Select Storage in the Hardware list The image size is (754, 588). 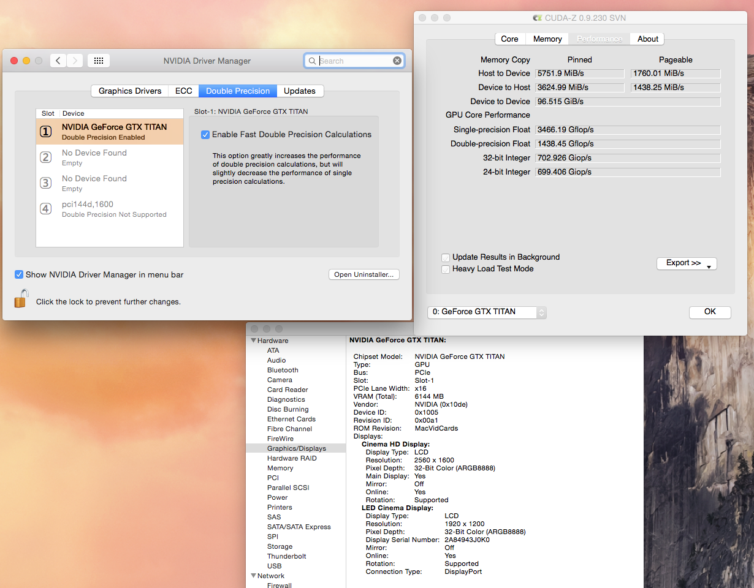coord(280,546)
